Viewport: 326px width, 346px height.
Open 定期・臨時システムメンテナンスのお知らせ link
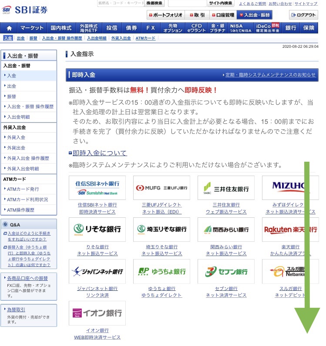point(270,75)
